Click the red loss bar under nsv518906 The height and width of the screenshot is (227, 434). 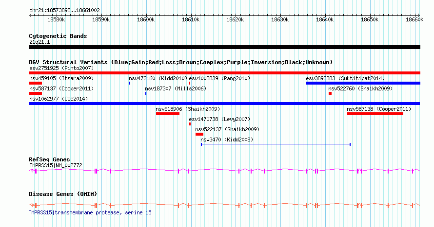[168, 114]
